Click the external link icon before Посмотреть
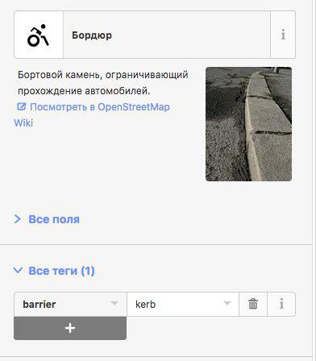316x361 pixels. (22, 106)
